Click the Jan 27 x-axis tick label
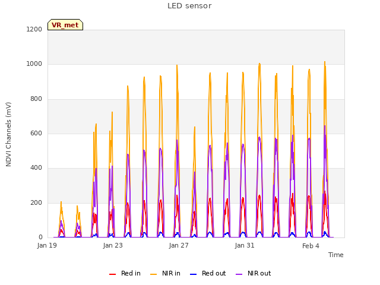Viewport: 380px width, 285px height. tap(179, 245)
